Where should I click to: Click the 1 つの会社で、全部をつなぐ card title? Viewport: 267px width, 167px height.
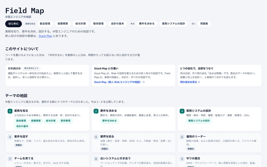coord(197,68)
